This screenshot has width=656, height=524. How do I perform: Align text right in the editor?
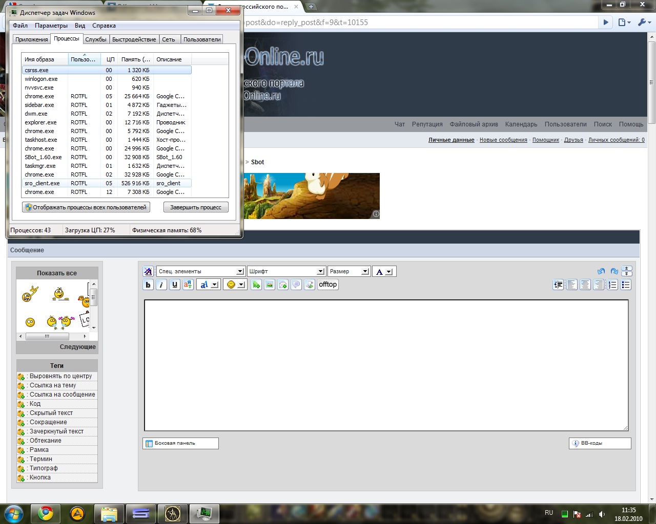599,285
